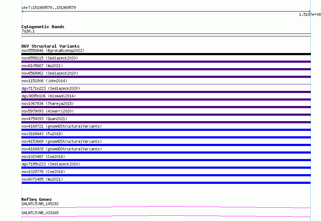Click the blue bar under nsv4169721
This screenshot has width=321, height=221.
pos(166,130)
